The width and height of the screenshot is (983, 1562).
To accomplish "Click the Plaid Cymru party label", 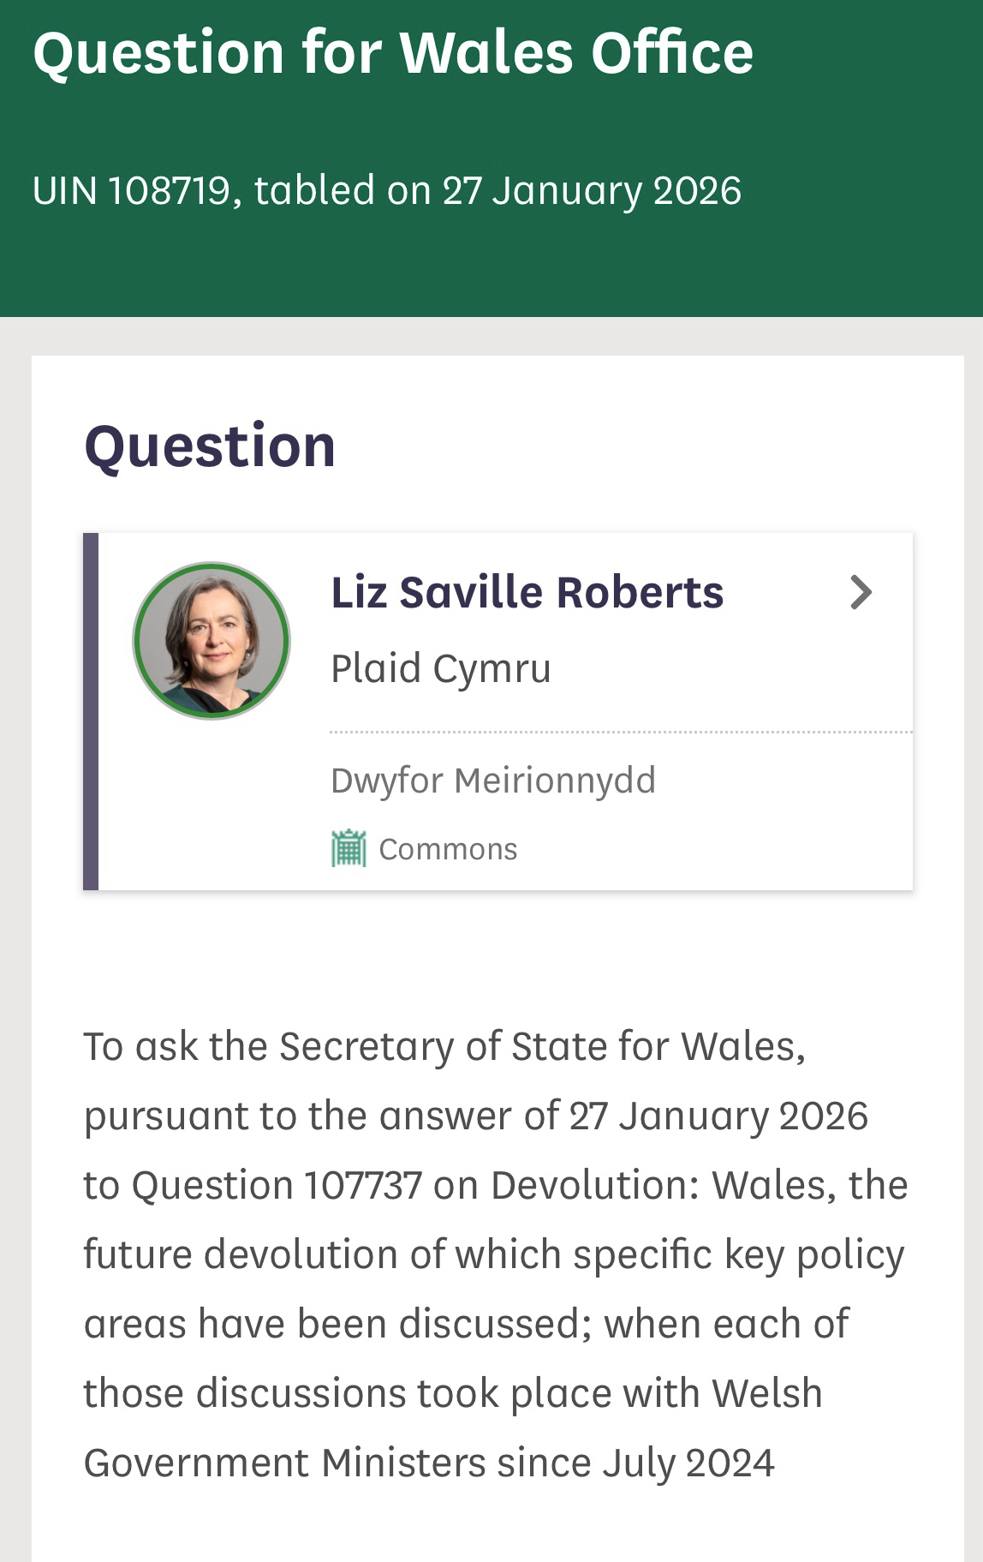I will 440,668.
